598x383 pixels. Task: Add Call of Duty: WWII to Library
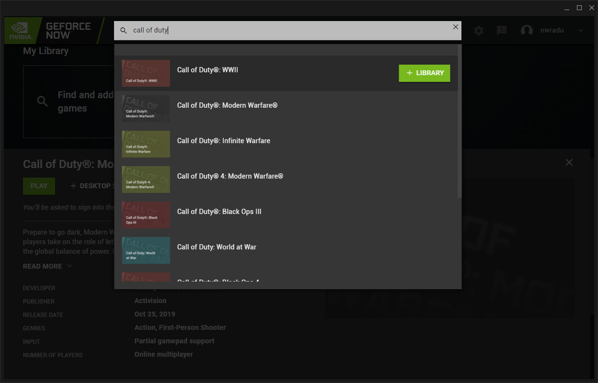tap(425, 73)
